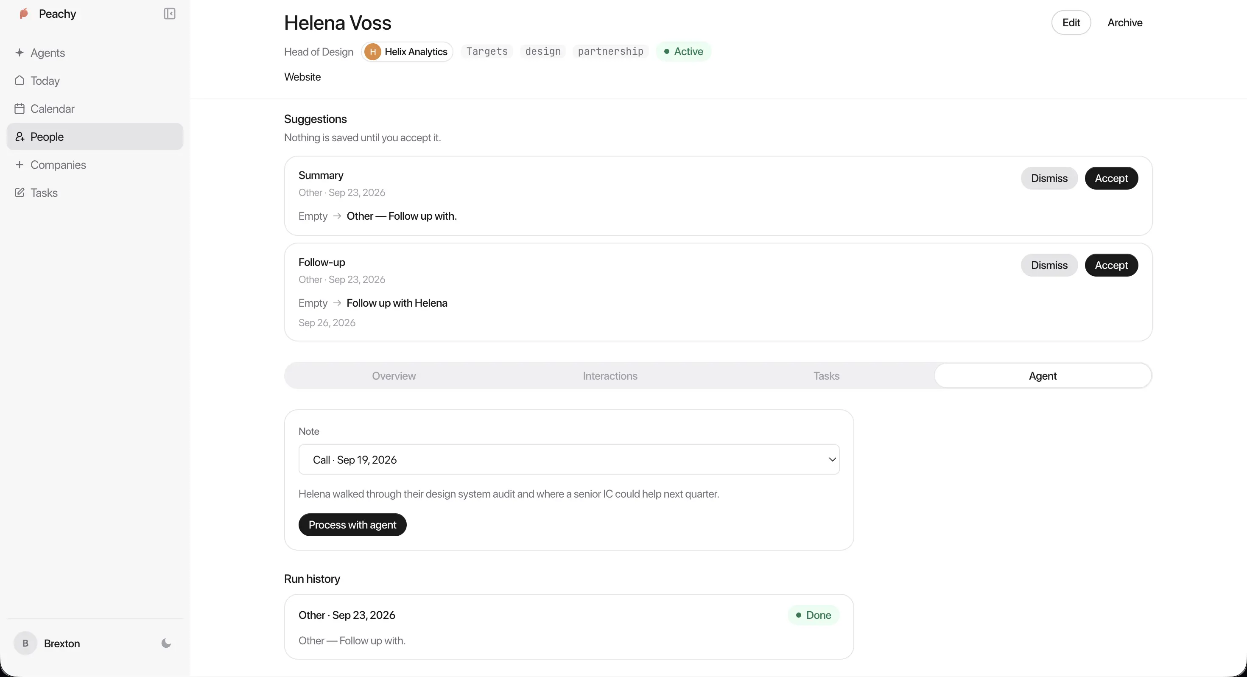Click the design tag
The image size is (1247, 677).
(x=542, y=51)
